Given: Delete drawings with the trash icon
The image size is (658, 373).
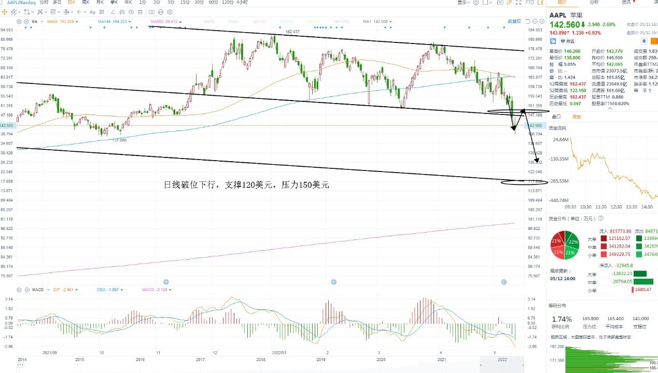Looking at the screenshot, I should (140, 12).
